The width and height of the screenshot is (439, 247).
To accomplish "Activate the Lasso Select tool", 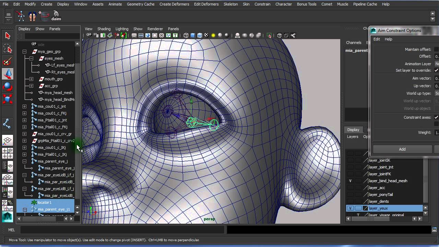I will coord(8,49).
